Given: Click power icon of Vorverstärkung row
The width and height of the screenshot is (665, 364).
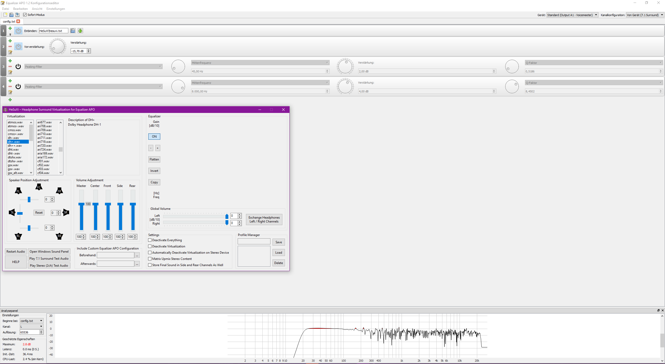Looking at the screenshot, I should click(18, 46).
